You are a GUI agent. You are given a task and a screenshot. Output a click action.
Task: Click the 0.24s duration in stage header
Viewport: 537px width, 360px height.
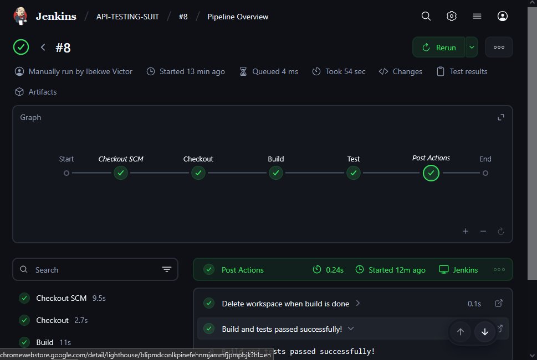[x=335, y=270]
